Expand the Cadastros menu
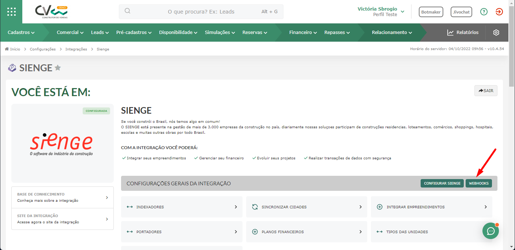 (x=21, y=33)
